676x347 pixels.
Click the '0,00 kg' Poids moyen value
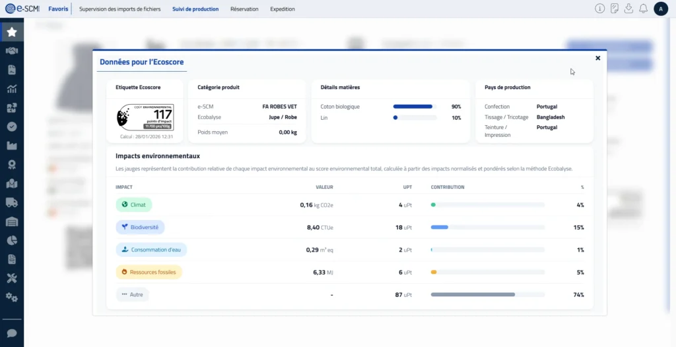tap(288, 132)
